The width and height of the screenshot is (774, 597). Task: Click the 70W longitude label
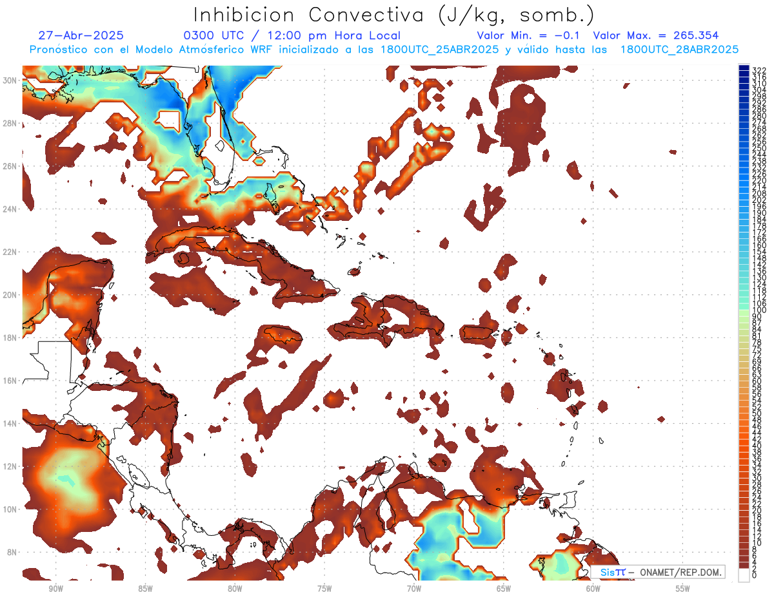pos(414,589)
